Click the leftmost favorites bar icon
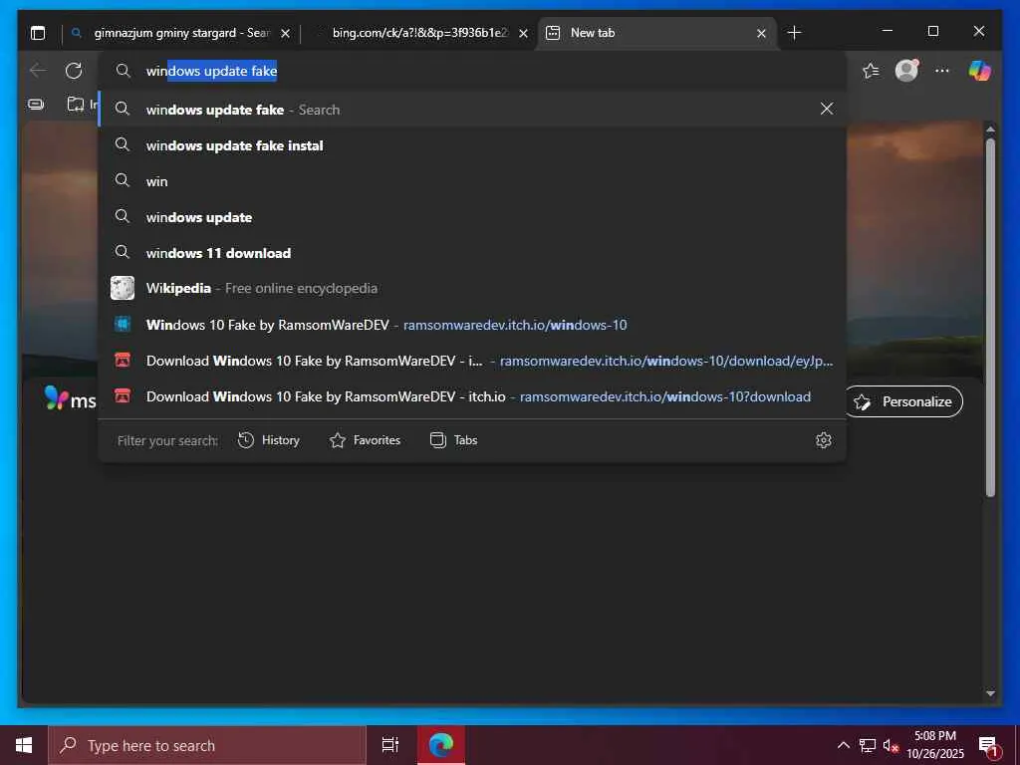 (37, 104)
